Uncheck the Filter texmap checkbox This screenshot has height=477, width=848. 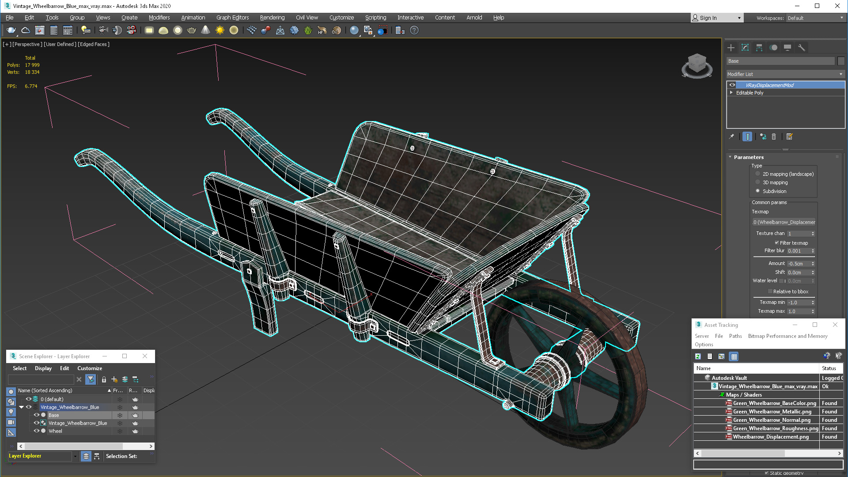coord(776,242)
